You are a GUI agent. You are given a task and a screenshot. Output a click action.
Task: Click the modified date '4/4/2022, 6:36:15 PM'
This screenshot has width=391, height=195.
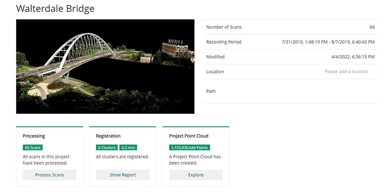pyautogui.click(x=353, y=57)
